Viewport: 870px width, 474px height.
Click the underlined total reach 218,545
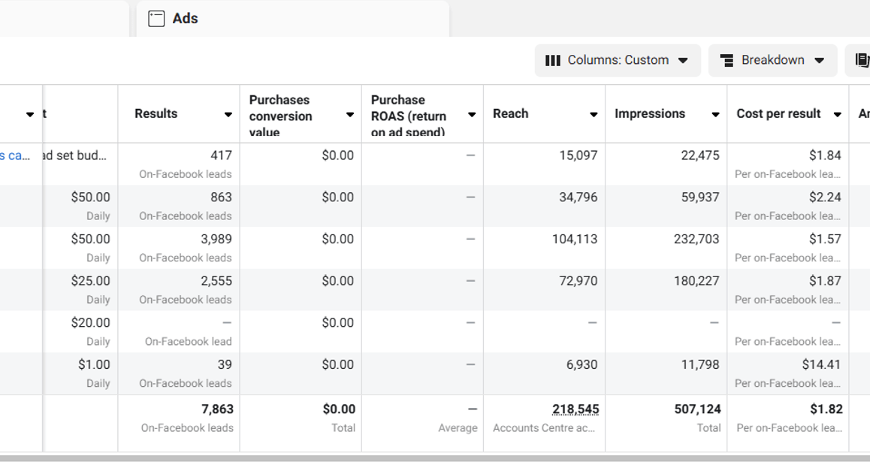pos(575,409)
